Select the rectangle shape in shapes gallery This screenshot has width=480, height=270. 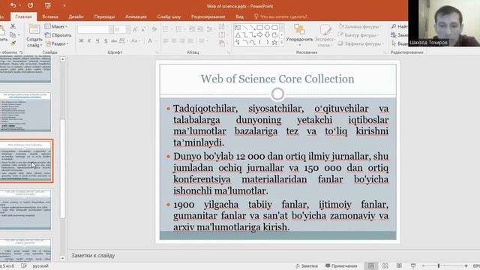pyautogui.click(x=260, y=28)
